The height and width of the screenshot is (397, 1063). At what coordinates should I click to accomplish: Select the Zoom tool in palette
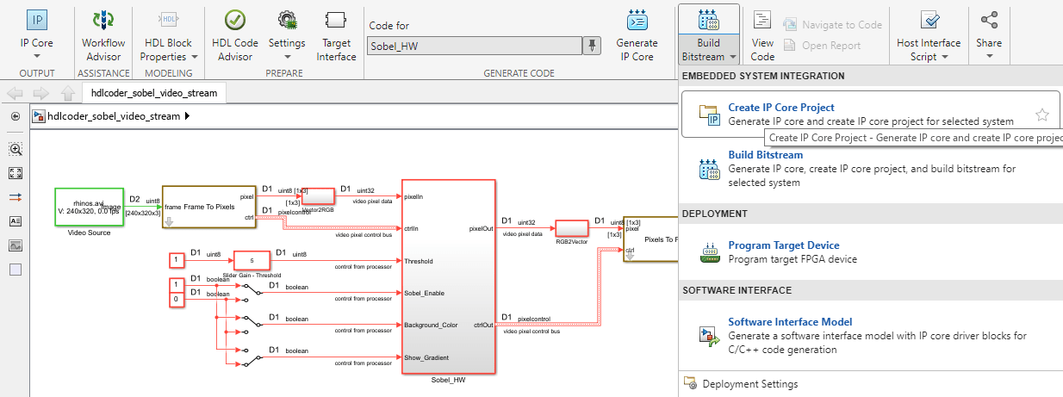coord(15,149)
